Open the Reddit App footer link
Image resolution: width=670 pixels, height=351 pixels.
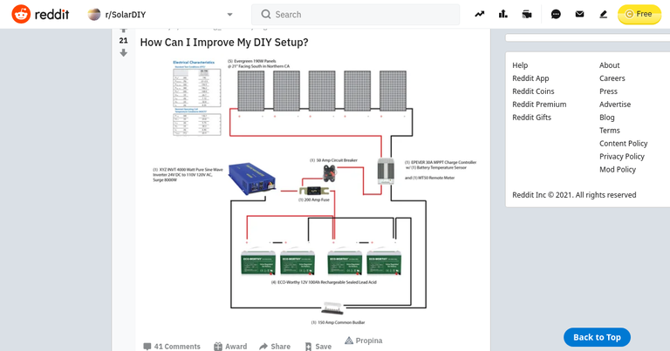(530, 78)
